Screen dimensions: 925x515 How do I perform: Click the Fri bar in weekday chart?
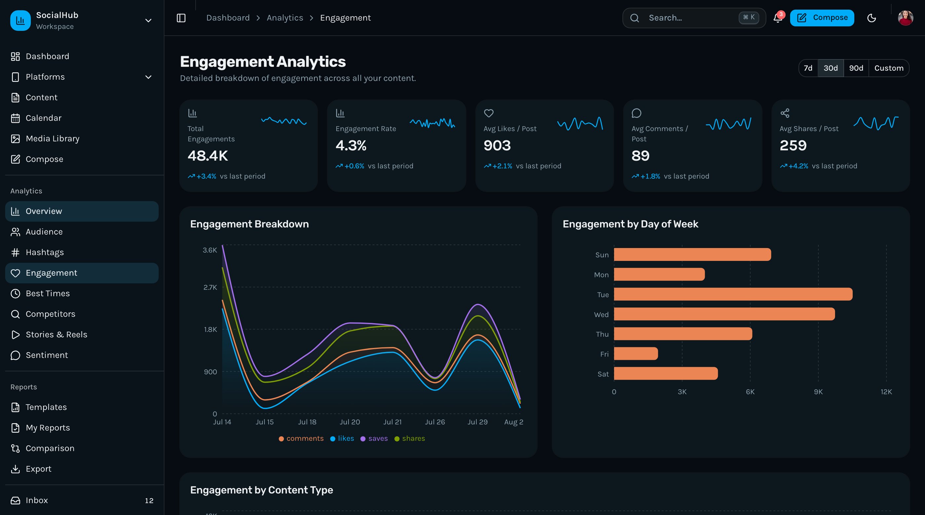coord(636,354)
